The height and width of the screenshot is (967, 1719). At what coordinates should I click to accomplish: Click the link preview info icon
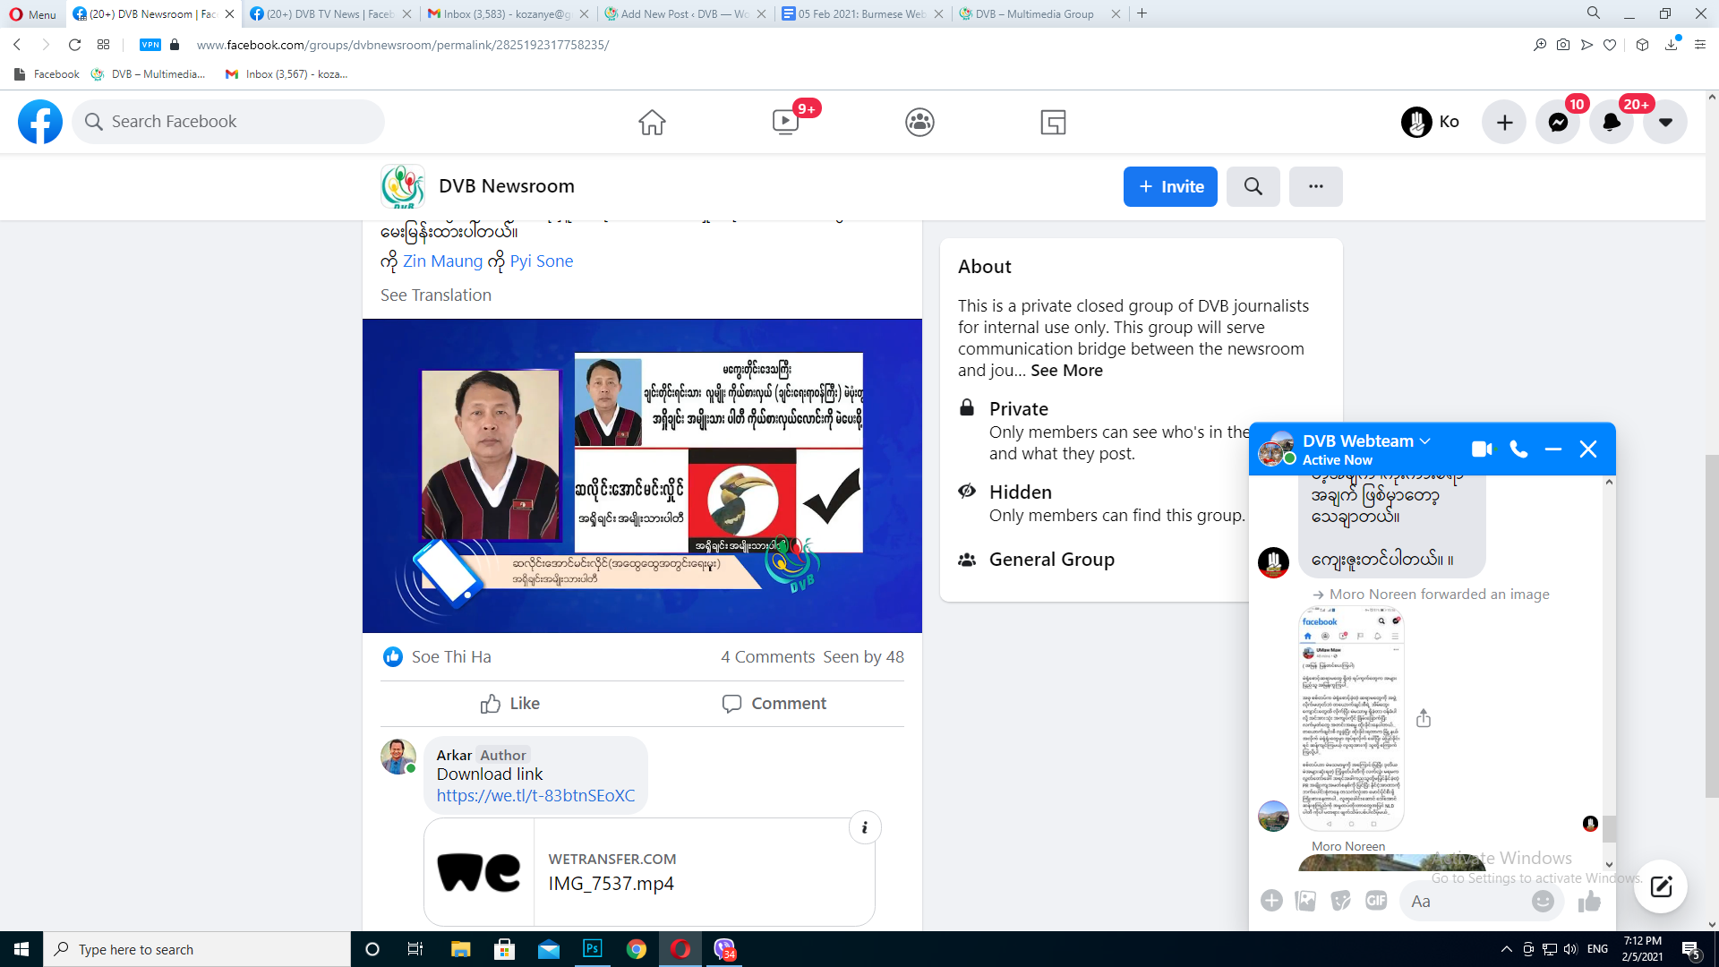click(865, 827)
